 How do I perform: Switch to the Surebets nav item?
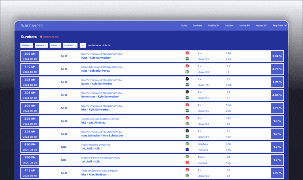[198, 25]
